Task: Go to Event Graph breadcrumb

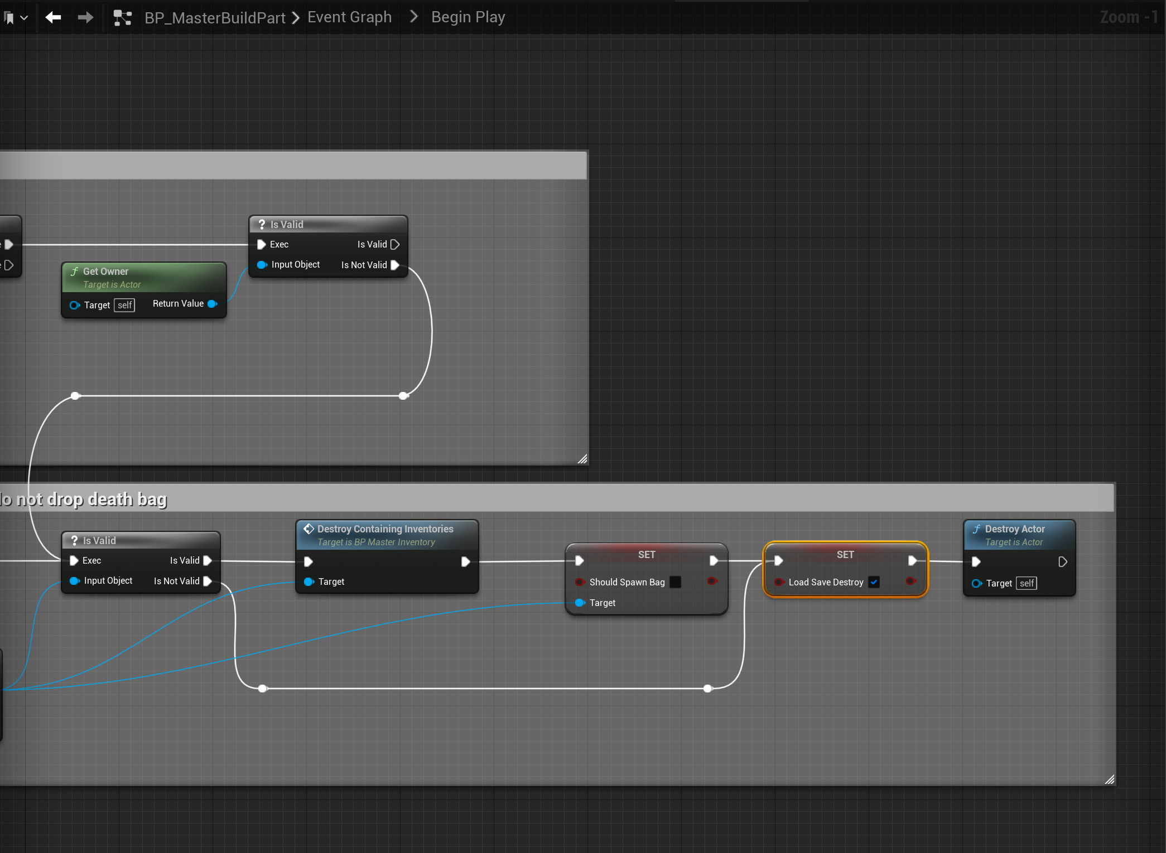Action: coord(349,17)
